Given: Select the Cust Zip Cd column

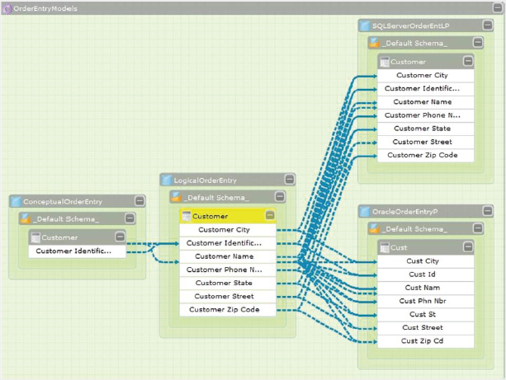Looking at the screenshot, I should click(426, 341).
